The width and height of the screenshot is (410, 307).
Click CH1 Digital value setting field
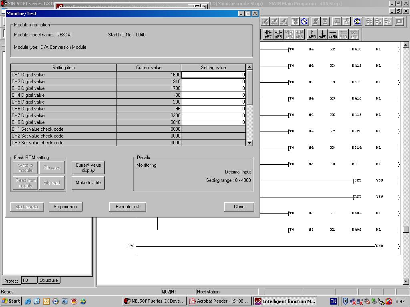pyautogui.click(x=213, y=75)
